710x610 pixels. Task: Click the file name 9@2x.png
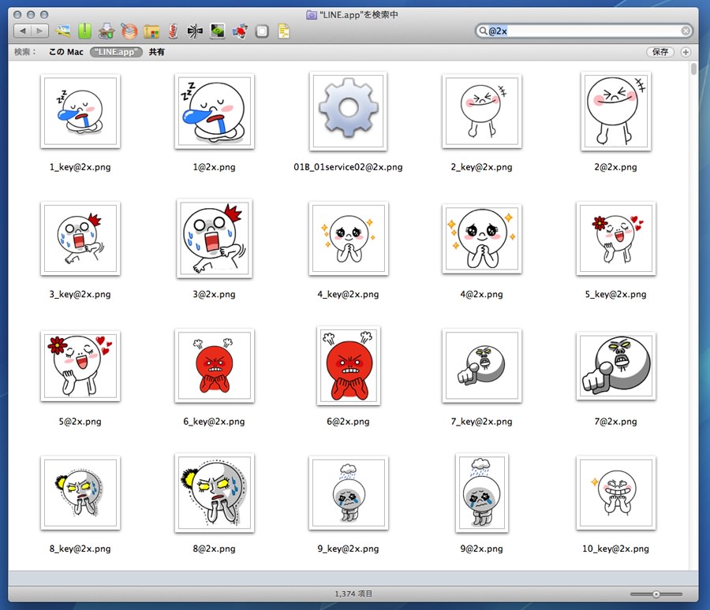click(482, 549)
